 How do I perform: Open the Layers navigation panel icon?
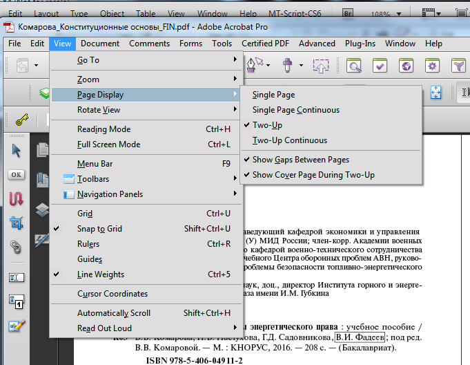pyautogui.click(x=43, y=210)
